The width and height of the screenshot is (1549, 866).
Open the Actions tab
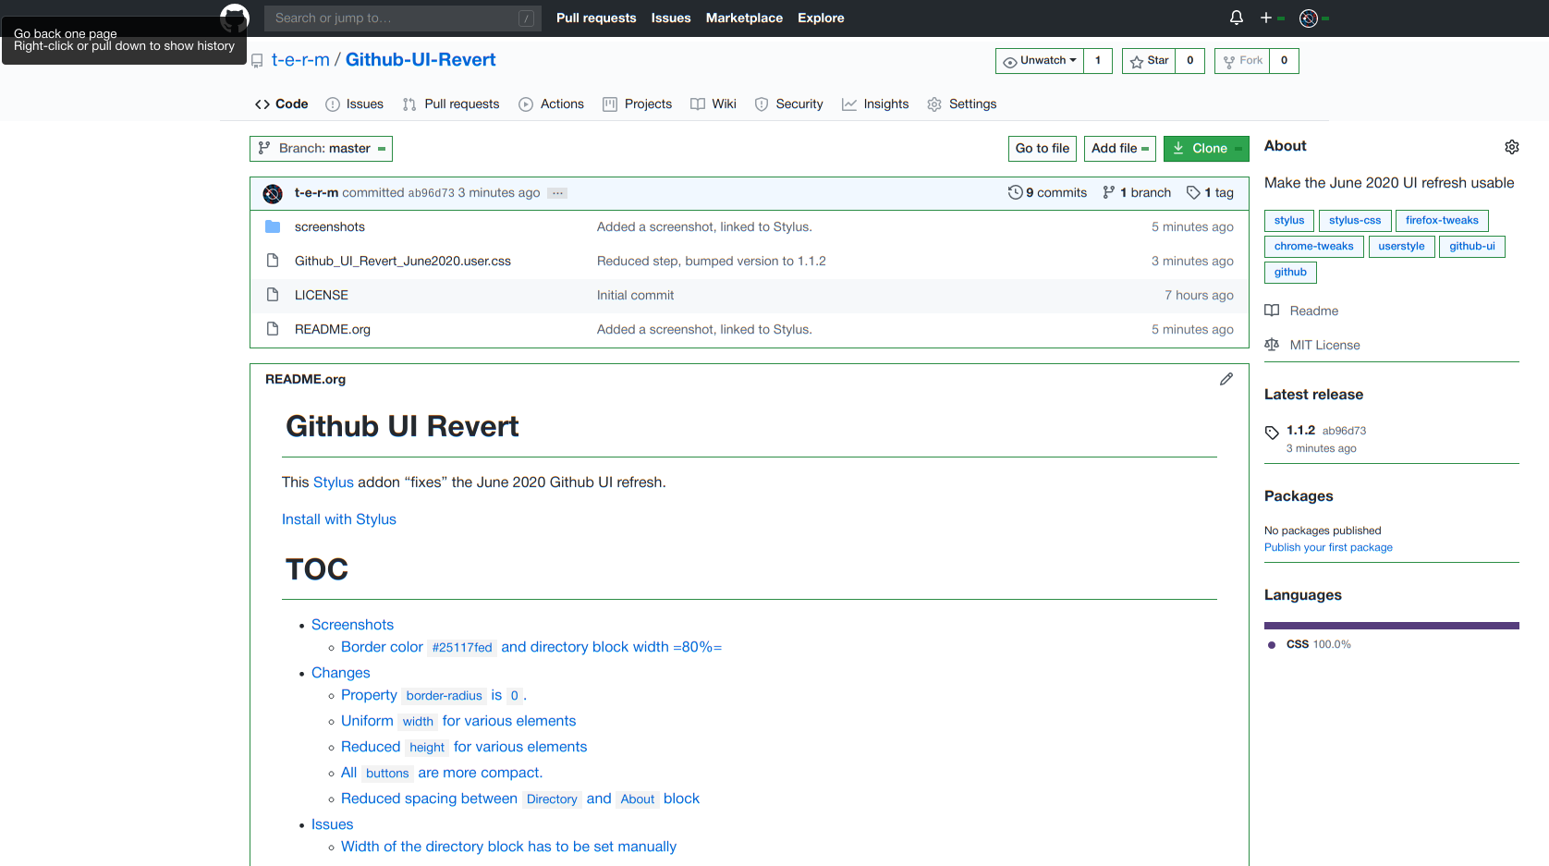(551, 104)
